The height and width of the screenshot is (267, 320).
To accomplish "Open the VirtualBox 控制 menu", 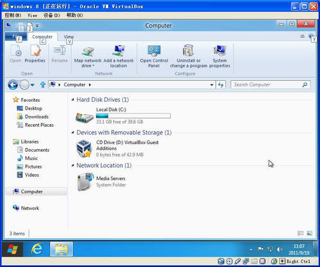I will 13,15.
